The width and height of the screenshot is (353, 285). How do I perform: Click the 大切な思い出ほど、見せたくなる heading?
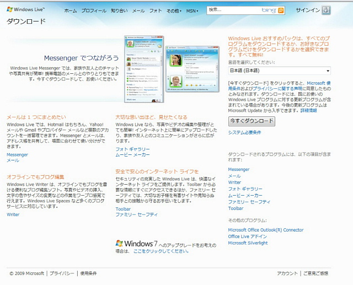pos(151,117)
